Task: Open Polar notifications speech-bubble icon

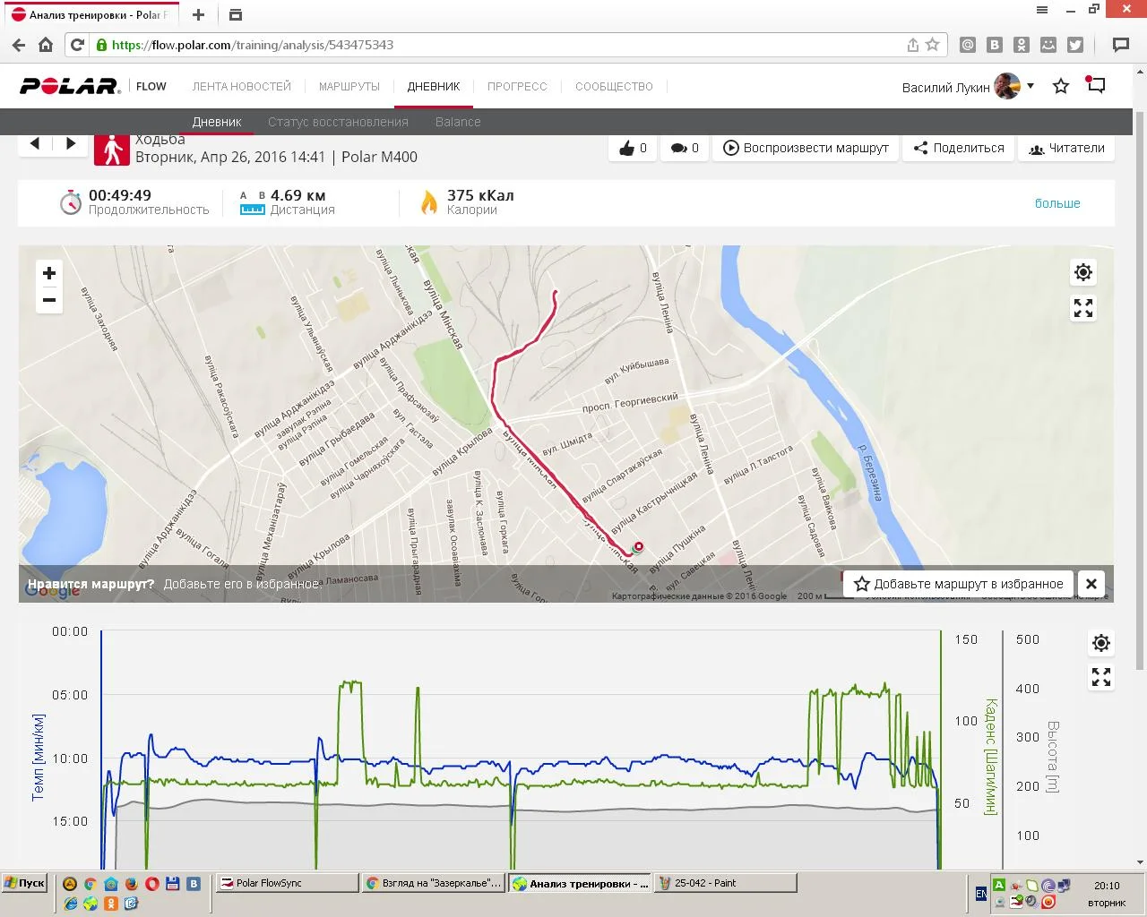Action: pyautogui.click(x=1095, y=85)
